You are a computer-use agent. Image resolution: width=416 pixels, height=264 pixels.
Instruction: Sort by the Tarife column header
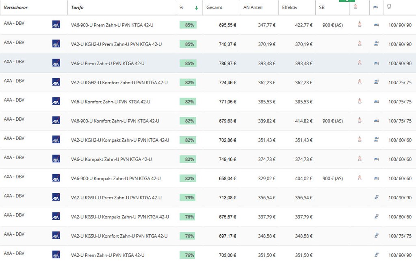77,7
